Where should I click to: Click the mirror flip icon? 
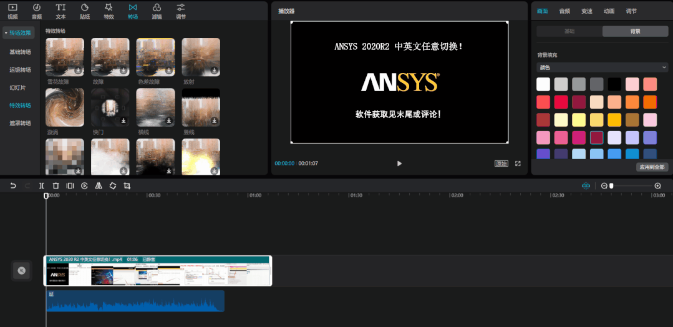click(99, 186)
